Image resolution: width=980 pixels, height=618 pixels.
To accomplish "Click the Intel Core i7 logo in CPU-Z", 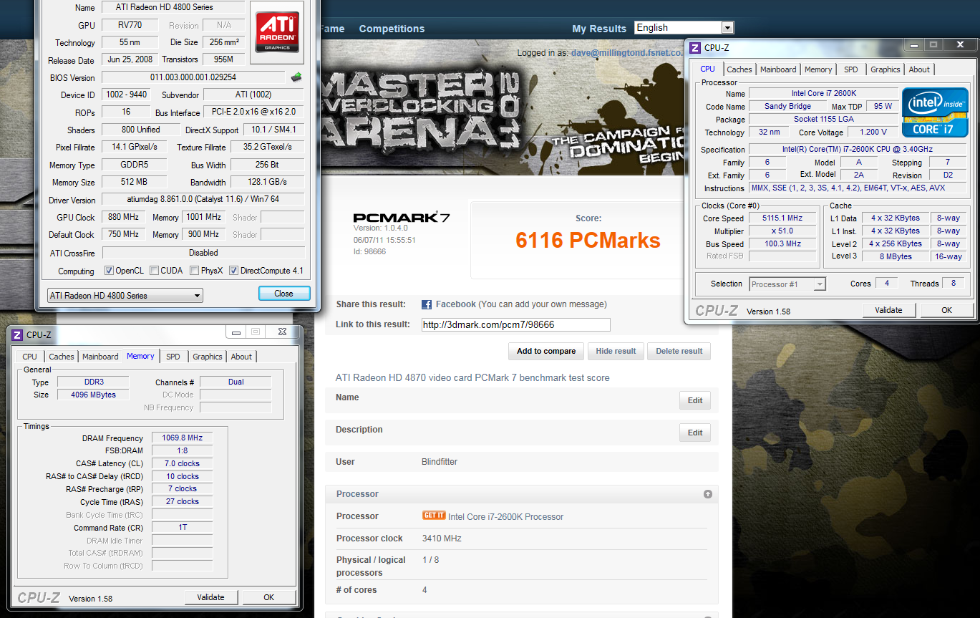I will point(935,112).
